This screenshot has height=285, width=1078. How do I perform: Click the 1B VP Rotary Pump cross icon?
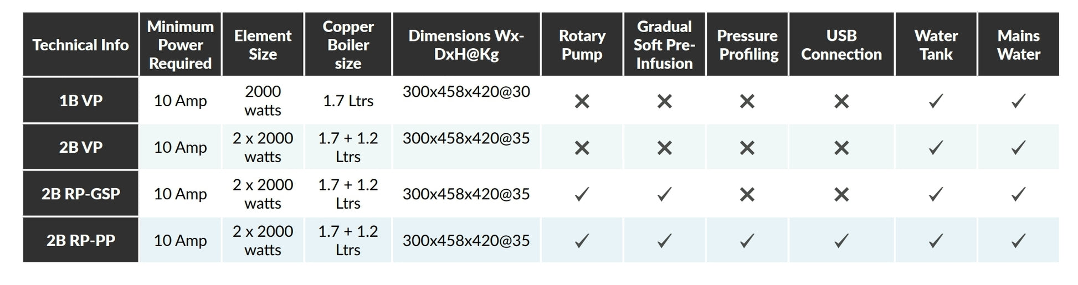pos(582,101)
